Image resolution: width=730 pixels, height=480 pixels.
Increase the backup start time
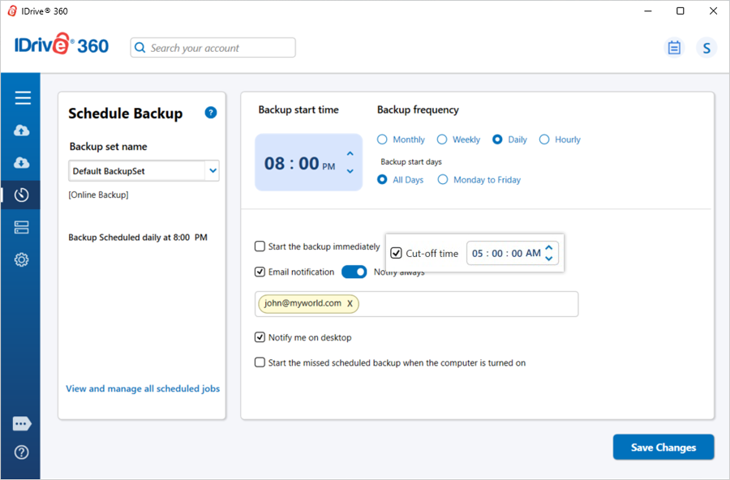[350, 154]
